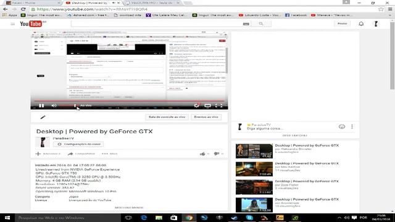Click the Enviar upload button
This screenshot has height=222, width=395.
point(342,23)
